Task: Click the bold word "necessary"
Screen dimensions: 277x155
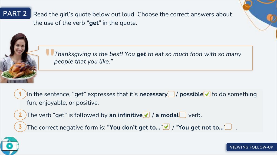Action: click(x=153, y=94)
